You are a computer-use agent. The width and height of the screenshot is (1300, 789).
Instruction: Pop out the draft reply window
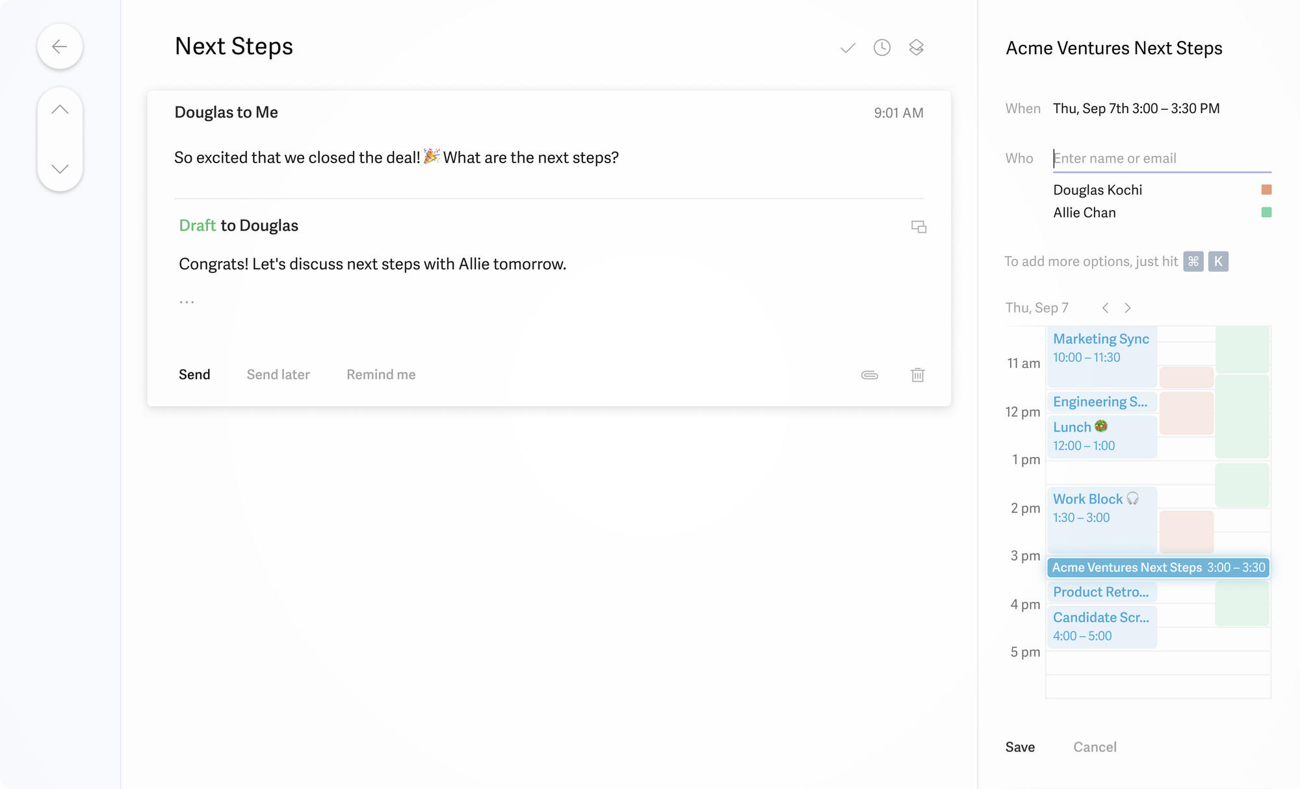[x=918, y=227]
